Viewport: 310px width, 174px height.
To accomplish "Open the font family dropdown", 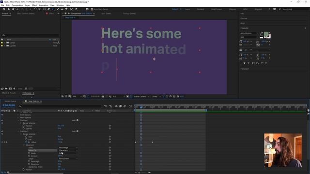I will click(x=249, y=33).
